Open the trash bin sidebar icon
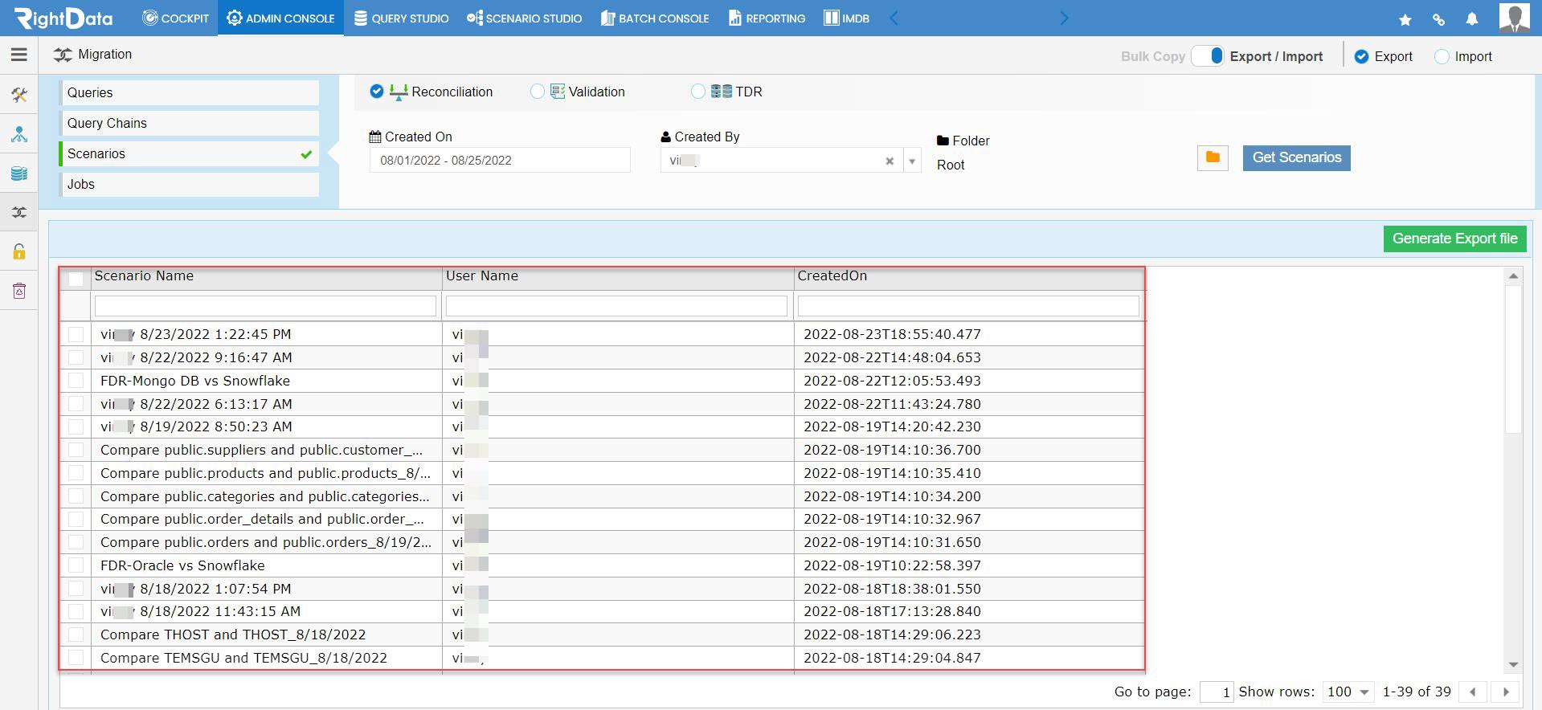 [x=19, y=291]
